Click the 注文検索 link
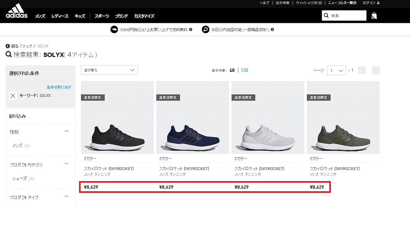The height and width of the screenshot is (228, 410). click(283, 3)
